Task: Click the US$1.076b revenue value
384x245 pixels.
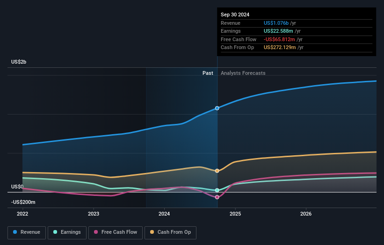Action: pos(276,23)
